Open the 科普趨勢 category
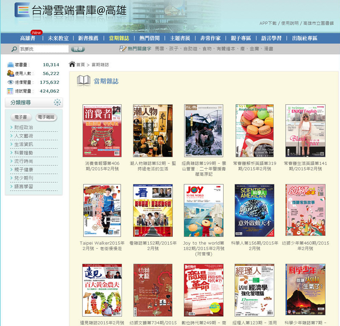 pos(23,153)
